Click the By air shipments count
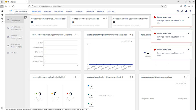196x110 pixels. click(91, 86)
